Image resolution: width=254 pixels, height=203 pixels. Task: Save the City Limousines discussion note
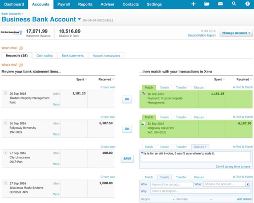coord(127,159)
